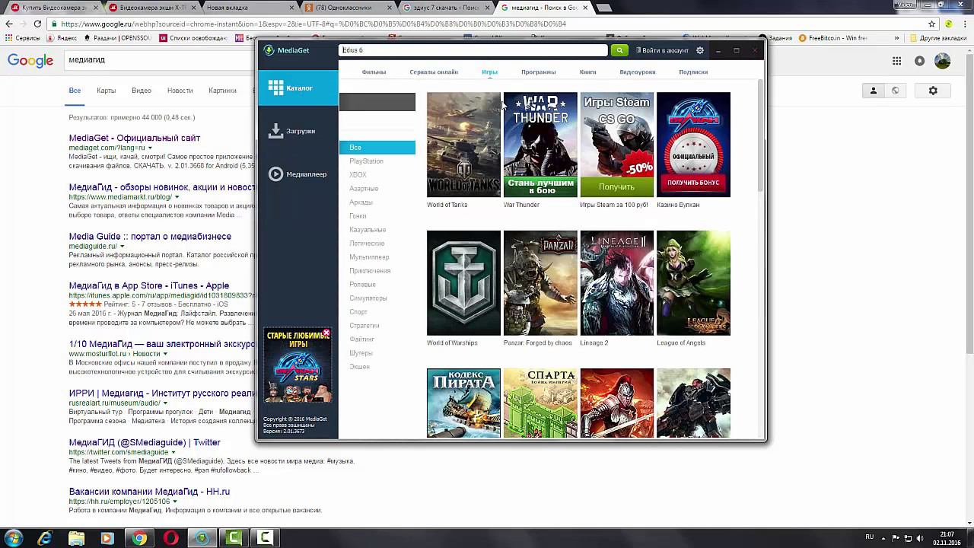Select the XBOX category

pyautogui.click(x=358, y=175)
